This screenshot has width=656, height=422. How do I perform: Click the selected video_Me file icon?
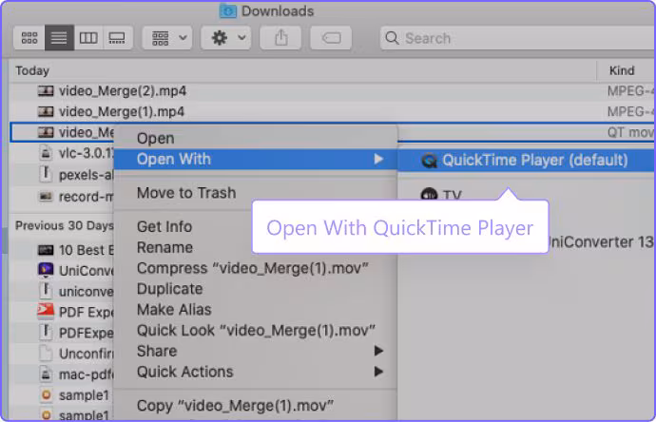click(46, 132)
